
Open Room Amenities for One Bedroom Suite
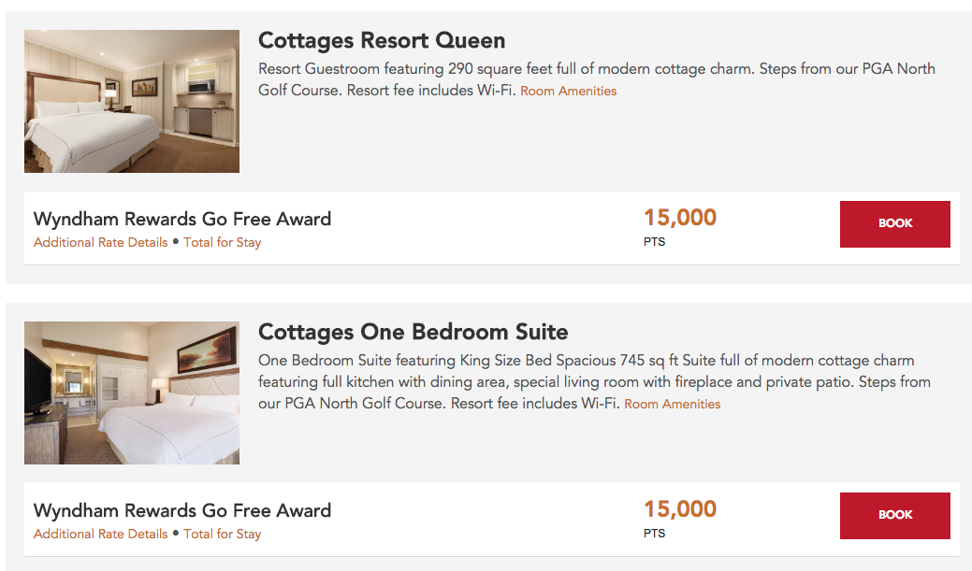(672, 404)
